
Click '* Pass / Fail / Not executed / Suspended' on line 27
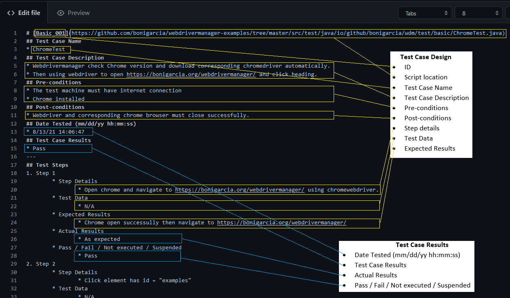point(117,247)
